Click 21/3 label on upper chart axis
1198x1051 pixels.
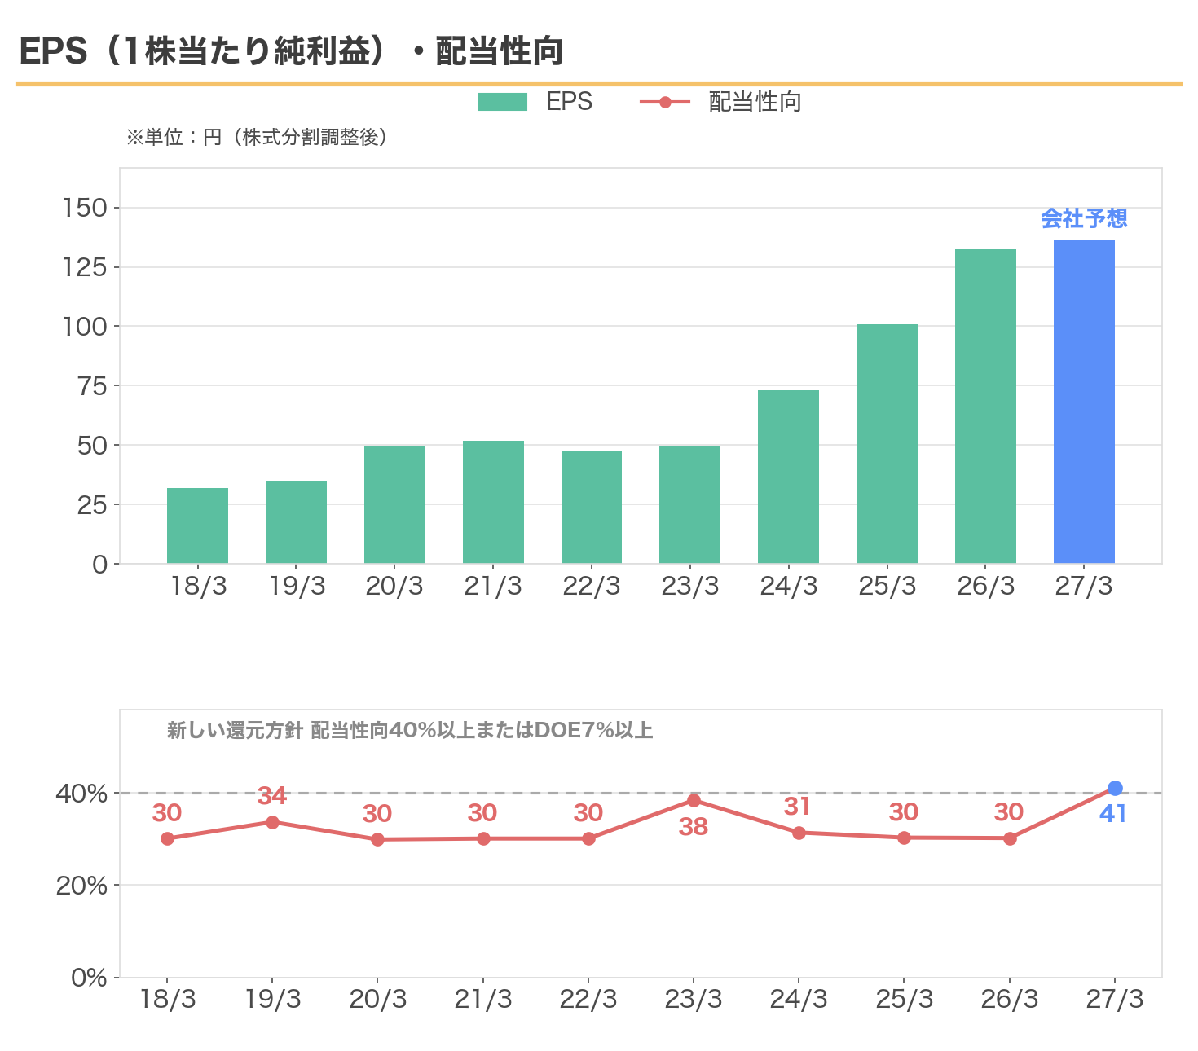click(x=493, y=586)
